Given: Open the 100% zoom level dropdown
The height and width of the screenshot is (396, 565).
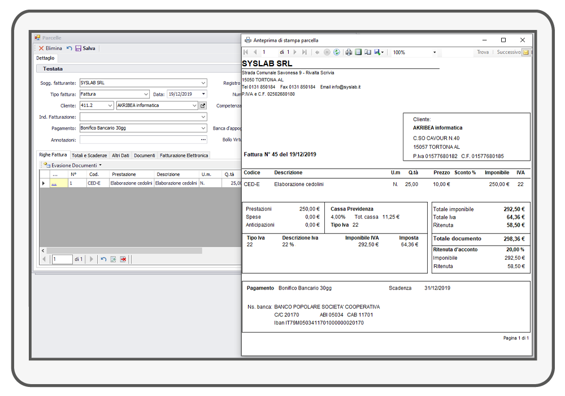Looking at the screenshot, I should 434,53.
